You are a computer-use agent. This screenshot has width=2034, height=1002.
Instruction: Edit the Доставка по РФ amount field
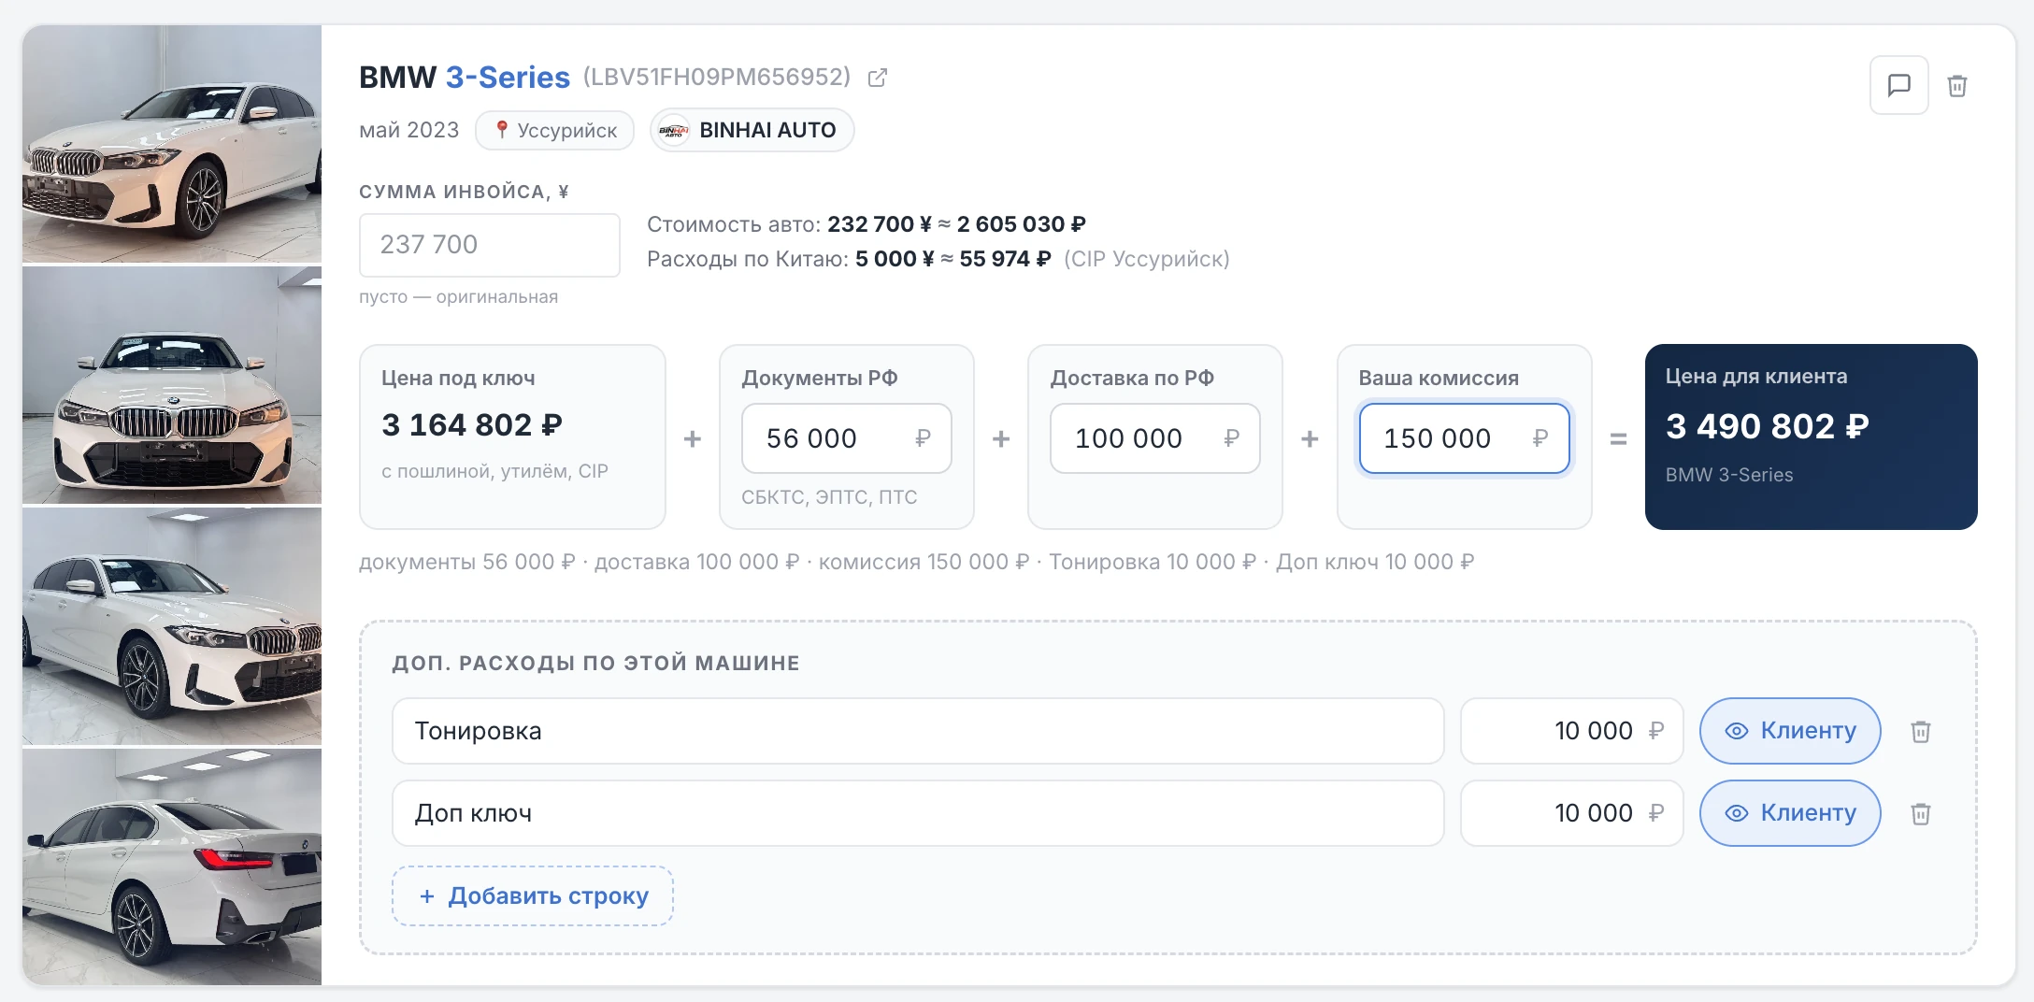(1155, 438)
